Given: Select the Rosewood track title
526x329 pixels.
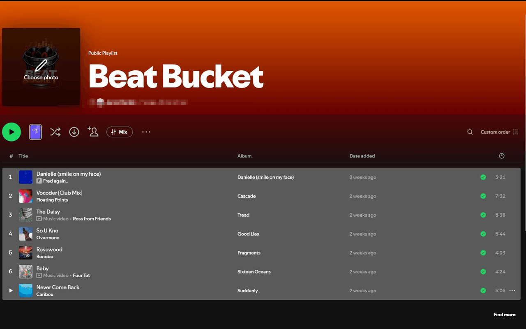Looking at the screenshot, I should (49, 250).
